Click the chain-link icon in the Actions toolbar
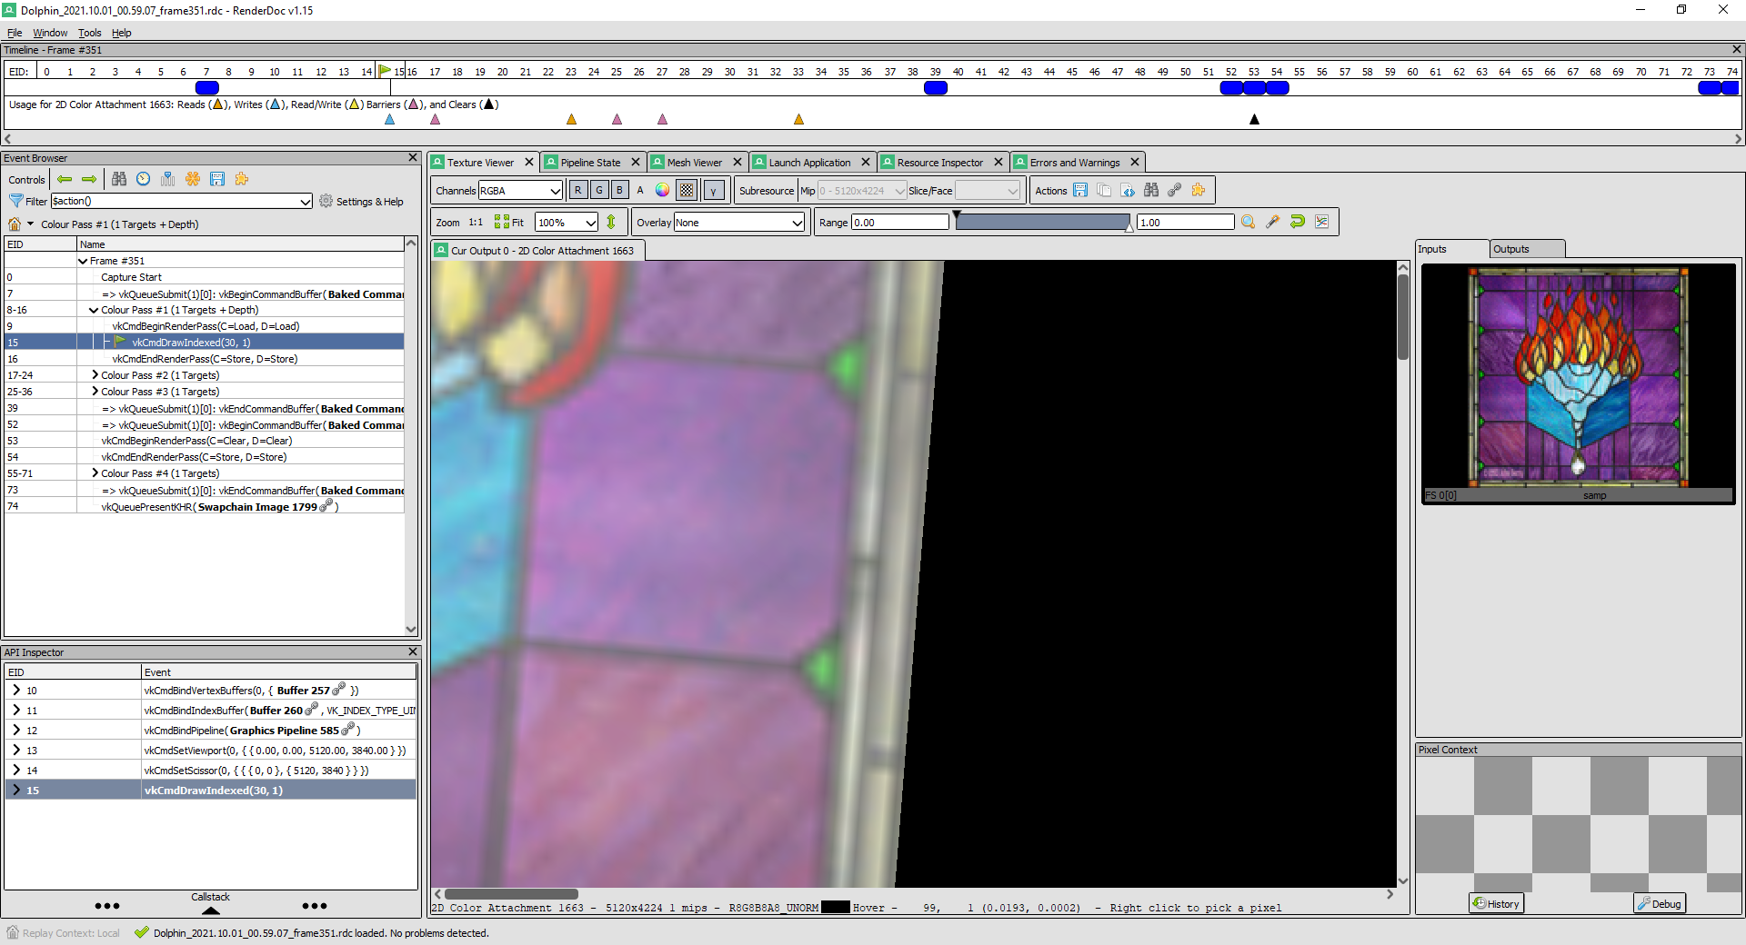 click(x=1175, y=190)
